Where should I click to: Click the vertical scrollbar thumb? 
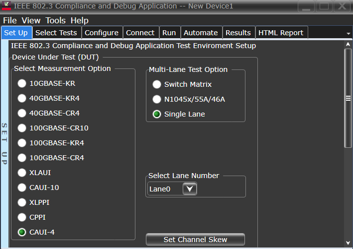click(x=348, y=98)
